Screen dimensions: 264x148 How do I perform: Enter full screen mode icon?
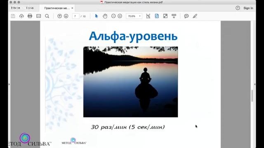pos(165,16)
